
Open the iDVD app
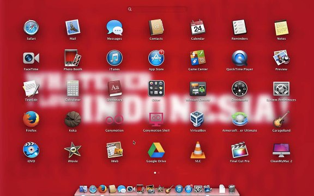tap(31, 150)
